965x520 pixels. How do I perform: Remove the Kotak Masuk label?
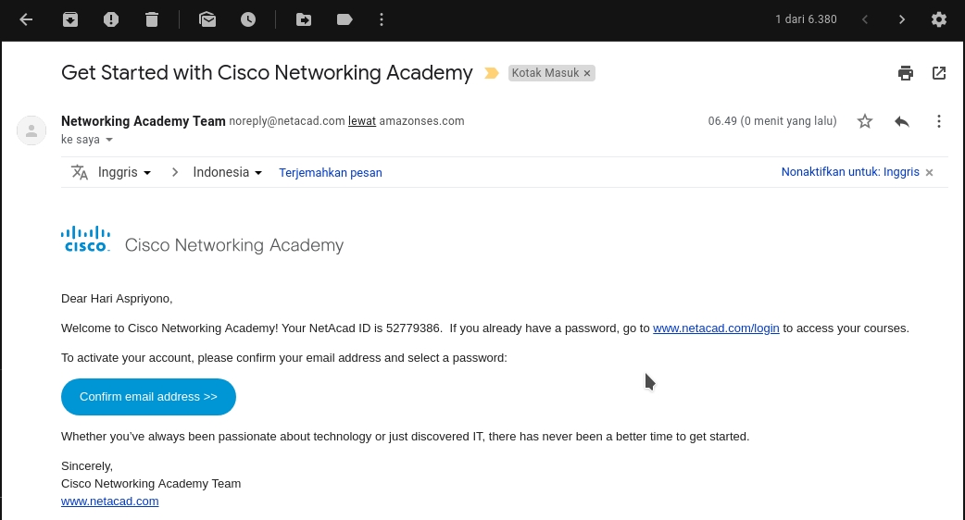(x=587, y=73)
